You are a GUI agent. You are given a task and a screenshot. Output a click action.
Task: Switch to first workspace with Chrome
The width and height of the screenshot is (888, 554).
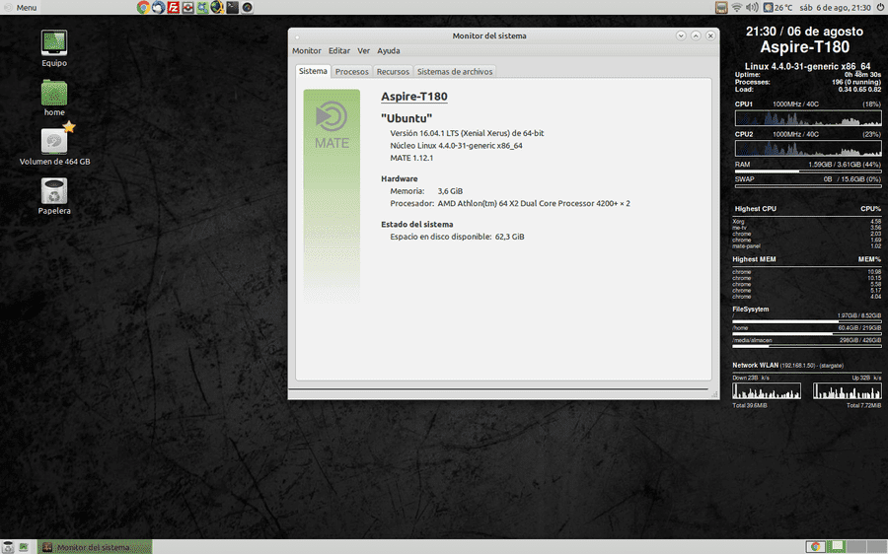816,547
